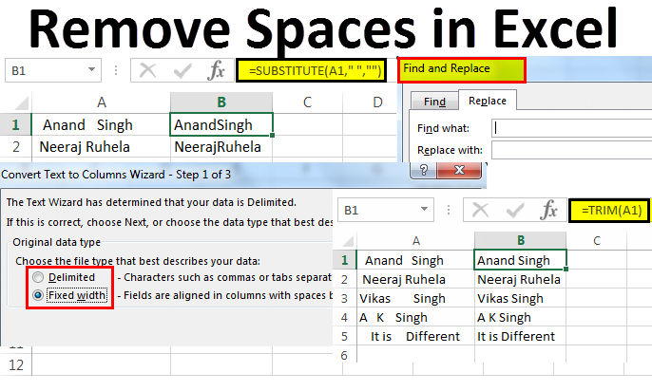
Task: Click the Help question mark button of wizard
Action: (x=424, y=170)
